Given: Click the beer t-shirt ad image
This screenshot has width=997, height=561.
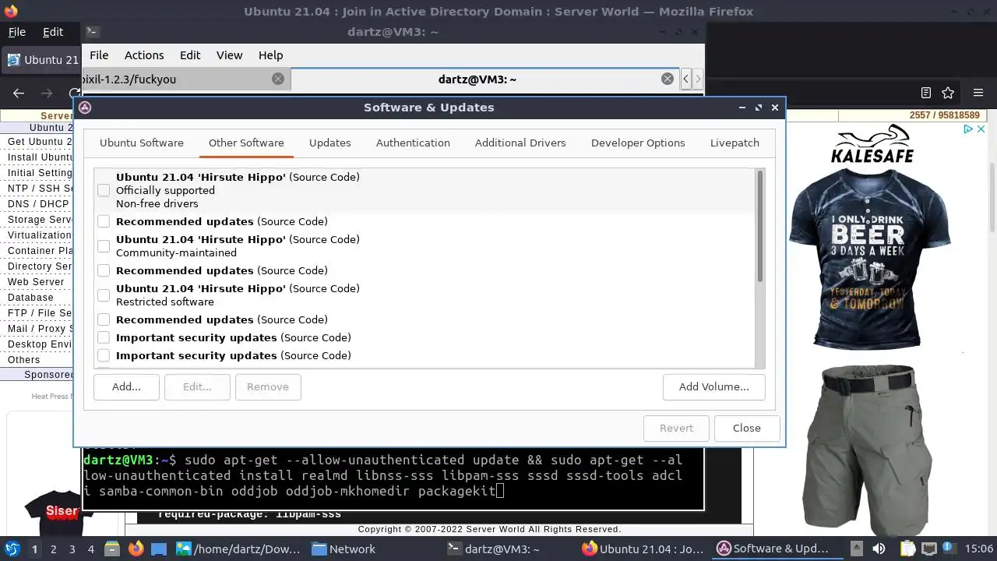Looking at the screenshot, I should pyautogui.click(x=870, y=257).
